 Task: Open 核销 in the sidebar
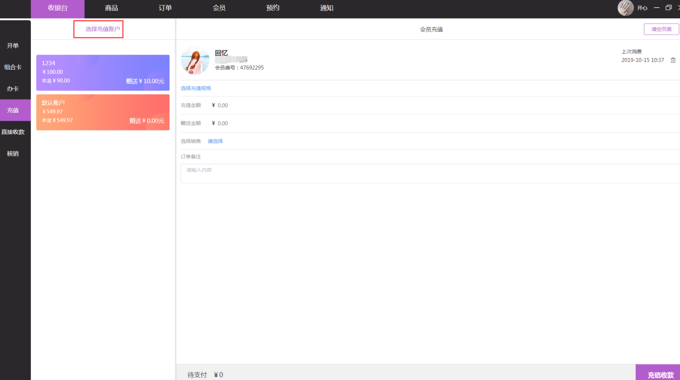[x=13, y=153]
